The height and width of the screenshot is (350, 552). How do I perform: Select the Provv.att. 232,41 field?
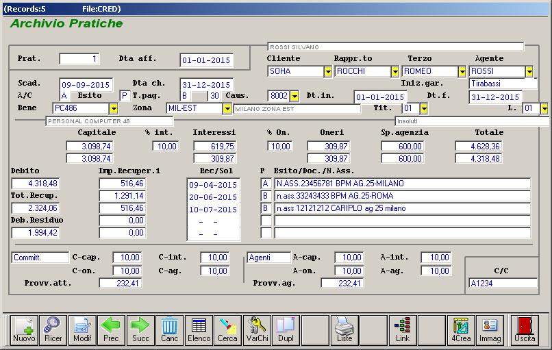click(121, 283)
